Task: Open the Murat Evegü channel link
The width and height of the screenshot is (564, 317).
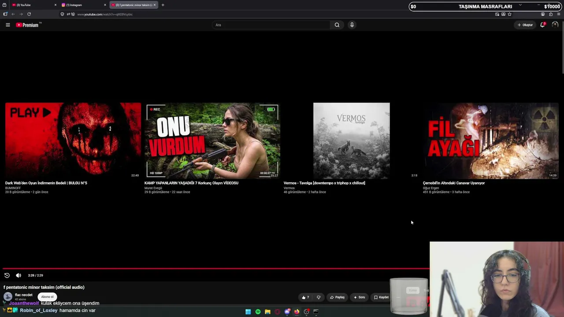Action: tap(153, 188)
